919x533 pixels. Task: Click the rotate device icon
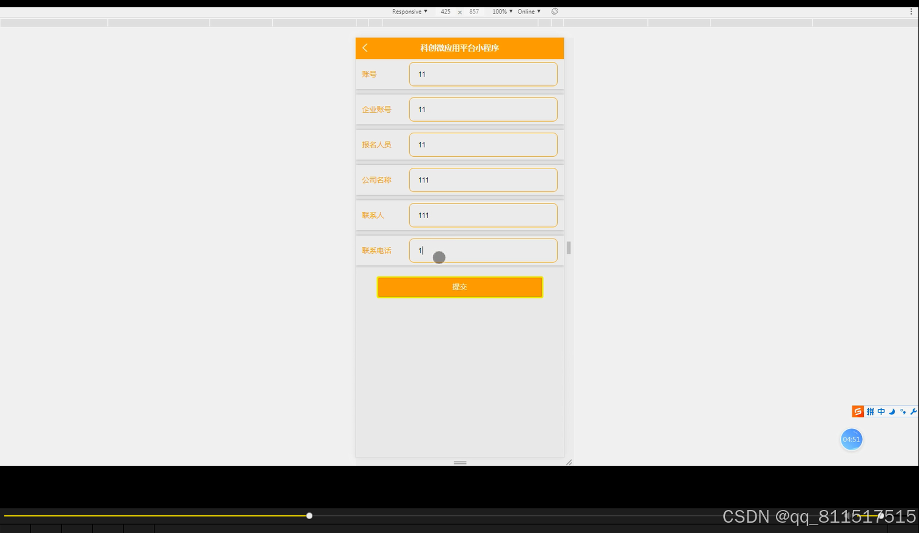pos(555,12)
